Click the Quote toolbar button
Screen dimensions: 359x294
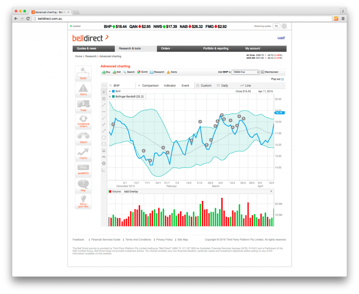(x=142, y=72)
